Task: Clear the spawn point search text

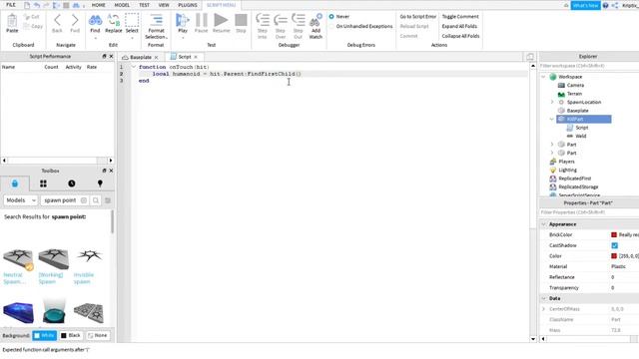Action: pyautogui.click(x=84, y=200)
